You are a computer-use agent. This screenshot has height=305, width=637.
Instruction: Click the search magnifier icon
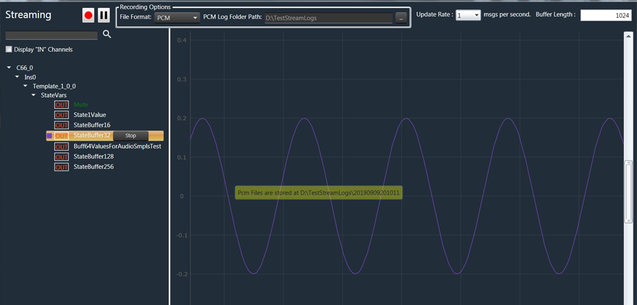tap(107, 35)
